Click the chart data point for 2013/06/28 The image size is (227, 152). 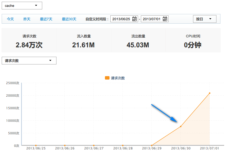[123, 145]
